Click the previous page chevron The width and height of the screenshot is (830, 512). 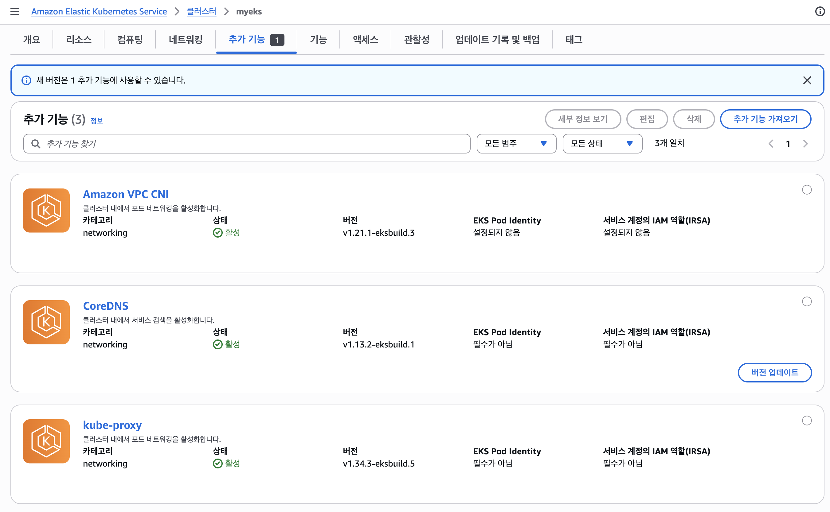coord(771,144)
